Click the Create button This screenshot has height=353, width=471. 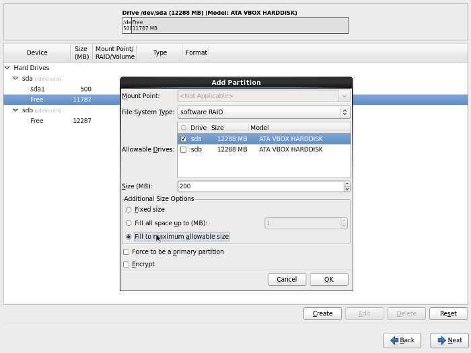coord(322,314)
